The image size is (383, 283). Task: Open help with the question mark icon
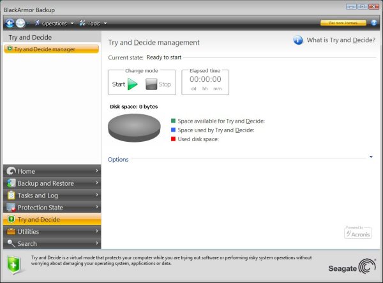373,23
